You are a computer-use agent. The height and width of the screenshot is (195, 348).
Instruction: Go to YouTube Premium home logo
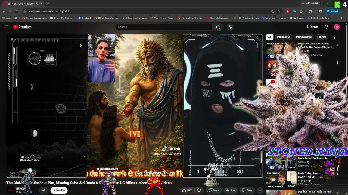22,27
